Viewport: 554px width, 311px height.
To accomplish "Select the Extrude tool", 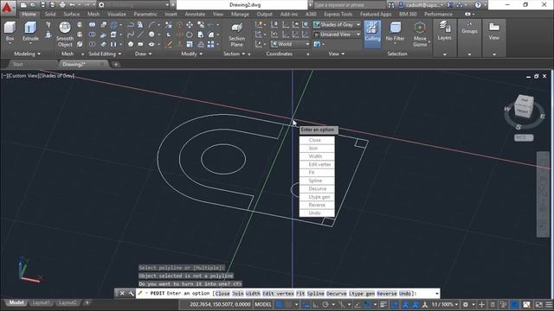I will [30, 32].
